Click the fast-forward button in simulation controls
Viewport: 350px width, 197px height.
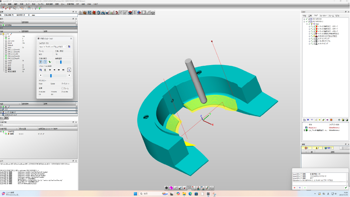pyautogui.click(x=59, y=70)
